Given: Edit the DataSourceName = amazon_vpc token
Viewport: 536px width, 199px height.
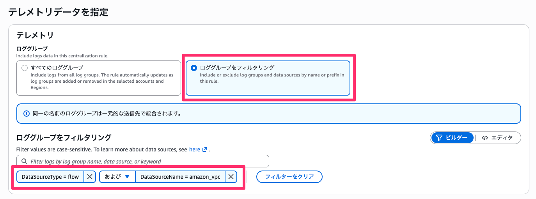Looking at the screenshot, I should (x=180, y=177).
